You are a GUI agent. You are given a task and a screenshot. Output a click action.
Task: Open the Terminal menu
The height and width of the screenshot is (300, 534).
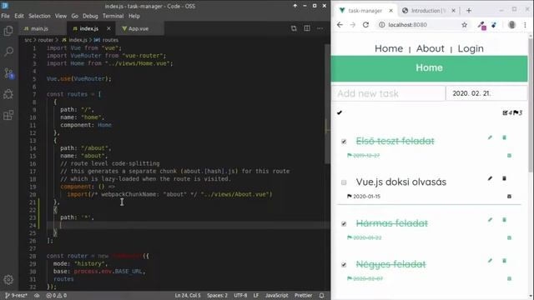click(x=113, y=16)
